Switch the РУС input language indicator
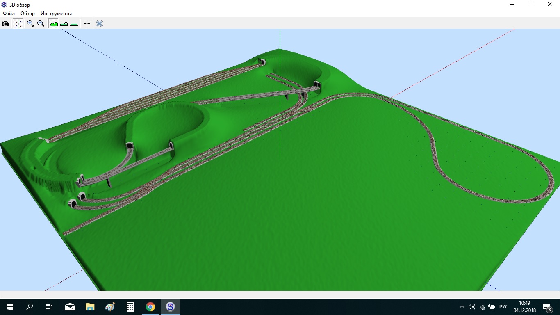Screen dimensions: 560x315 (x=503, y=307)
